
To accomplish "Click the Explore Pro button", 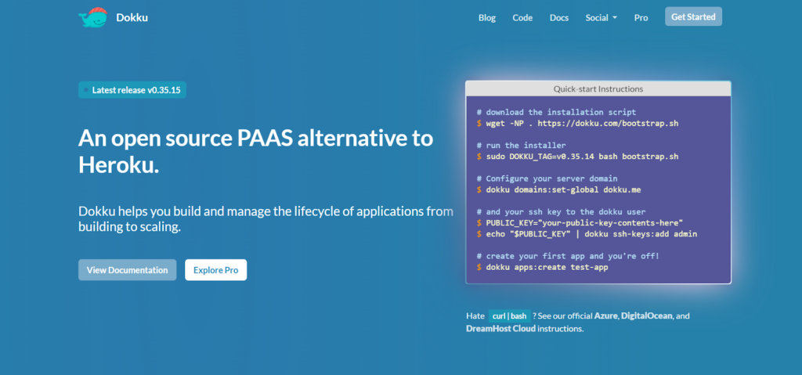I will click(216, 269).
